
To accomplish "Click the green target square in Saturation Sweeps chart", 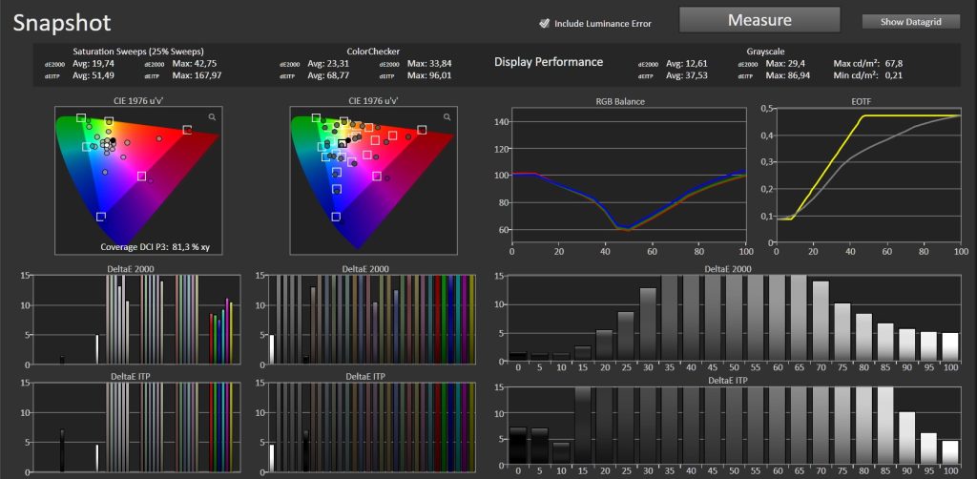I will click(x=82, y=118).
